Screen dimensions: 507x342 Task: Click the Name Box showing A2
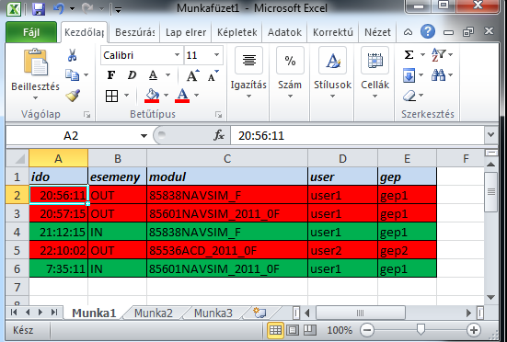coord(71,136)
